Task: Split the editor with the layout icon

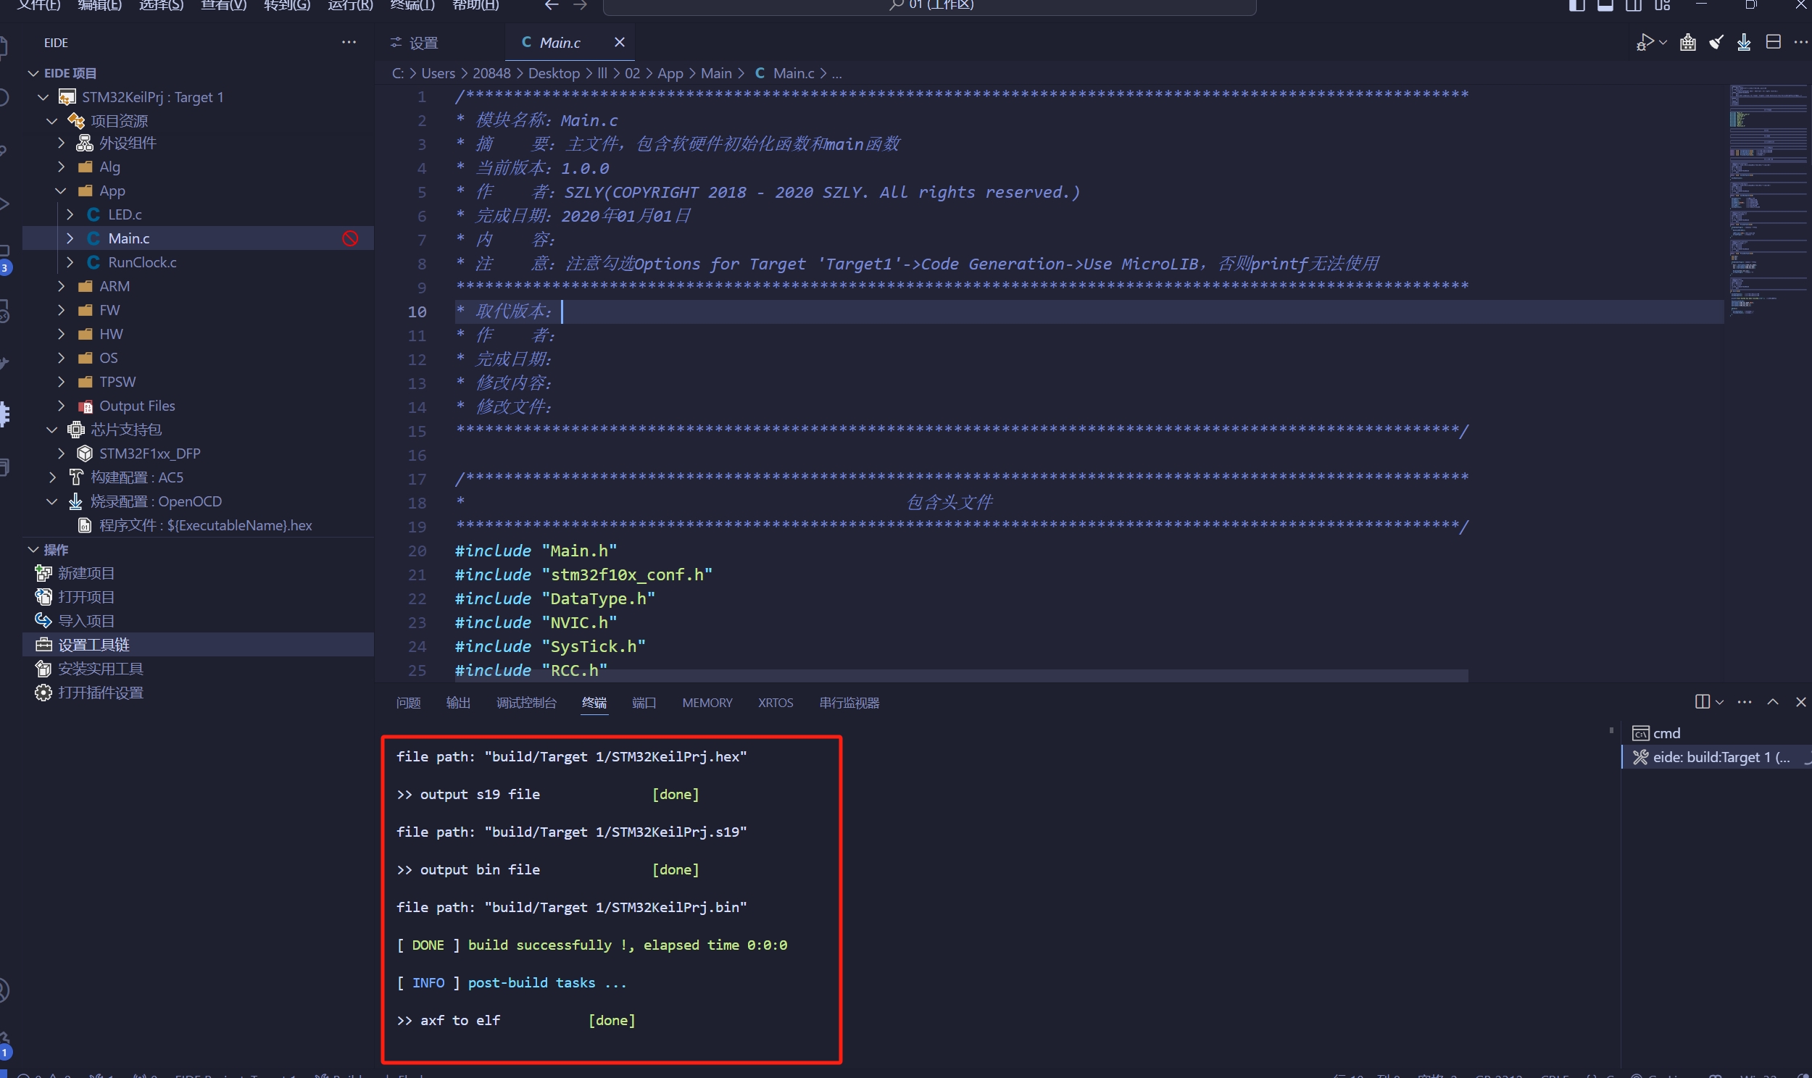Action: 1773,42
